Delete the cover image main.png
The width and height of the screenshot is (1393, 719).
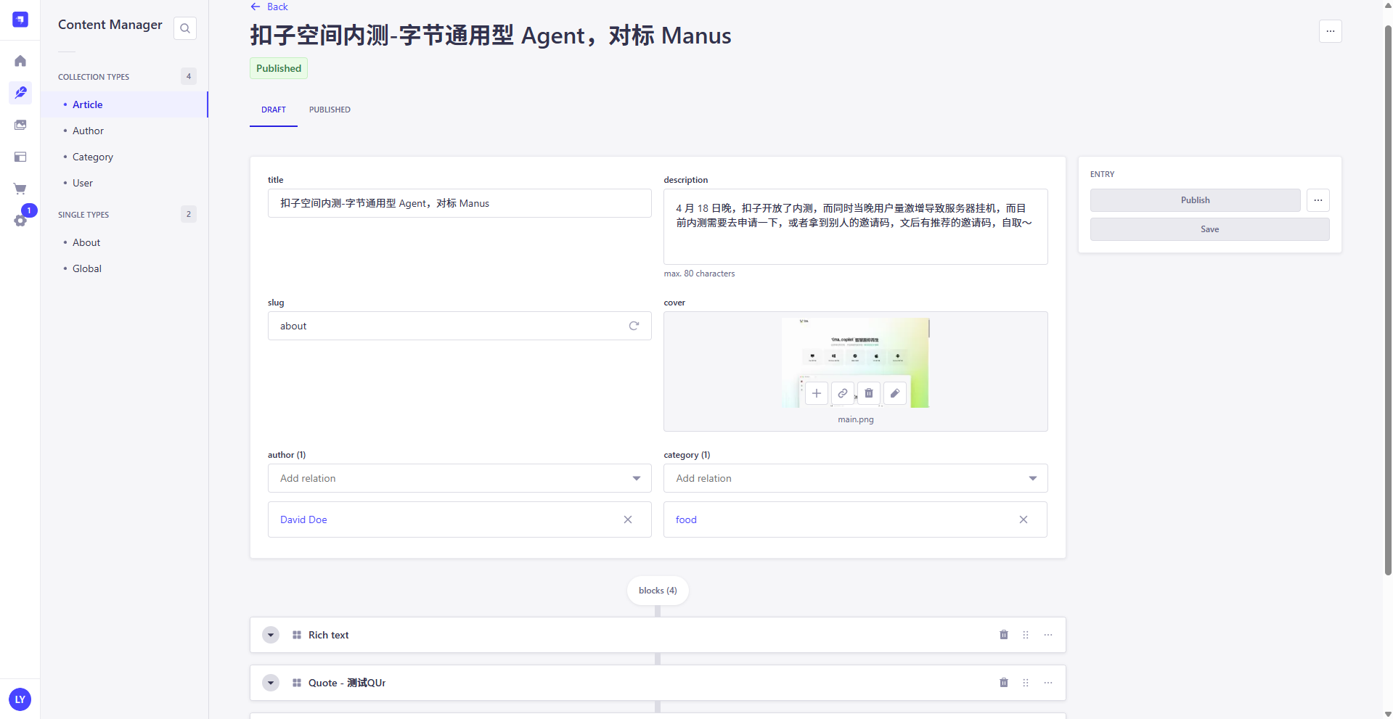(x=869, y=393)
